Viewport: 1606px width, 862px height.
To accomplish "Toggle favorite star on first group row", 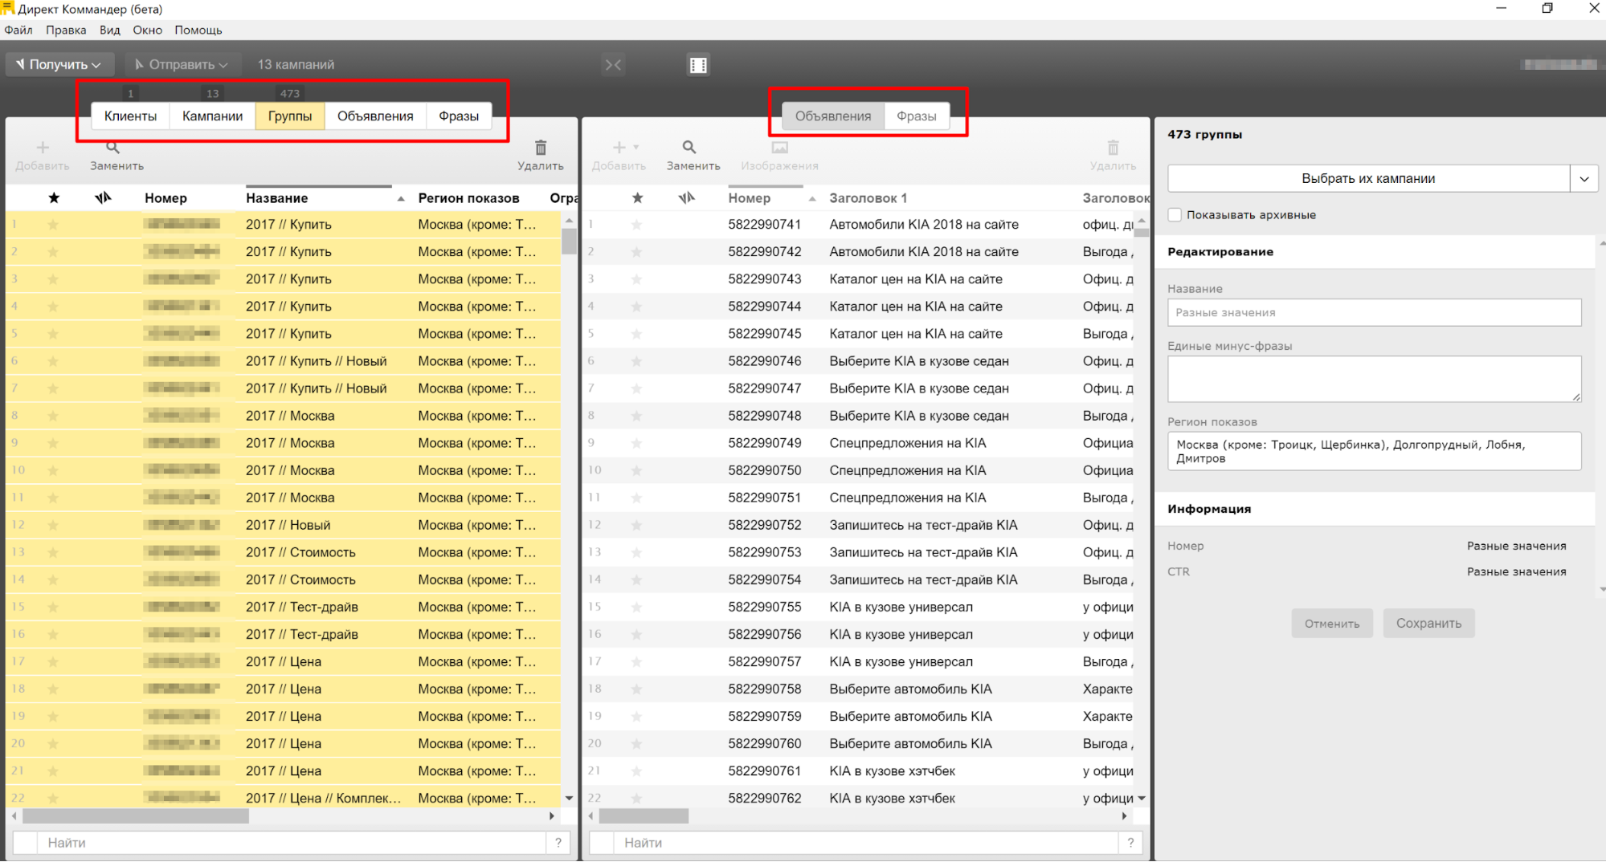I will point(53,225).
